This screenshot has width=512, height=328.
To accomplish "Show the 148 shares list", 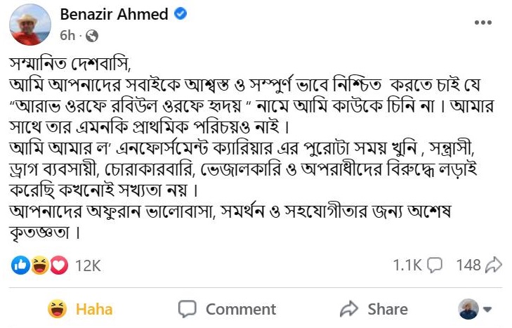I will pos(468,265).
